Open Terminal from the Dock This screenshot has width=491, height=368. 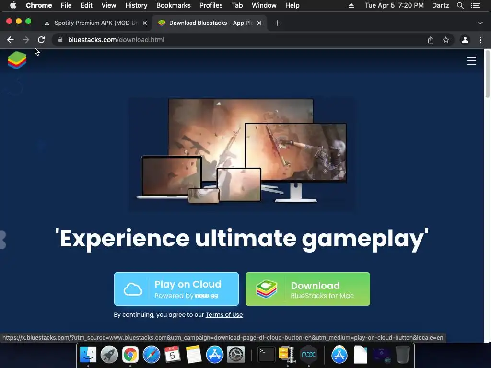click(266, 355)
